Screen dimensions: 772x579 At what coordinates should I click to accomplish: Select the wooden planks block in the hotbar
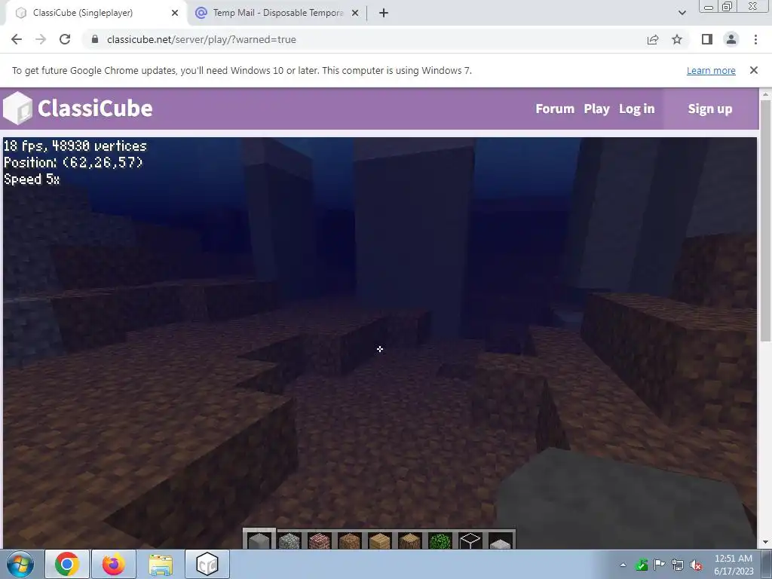(380, 540)
